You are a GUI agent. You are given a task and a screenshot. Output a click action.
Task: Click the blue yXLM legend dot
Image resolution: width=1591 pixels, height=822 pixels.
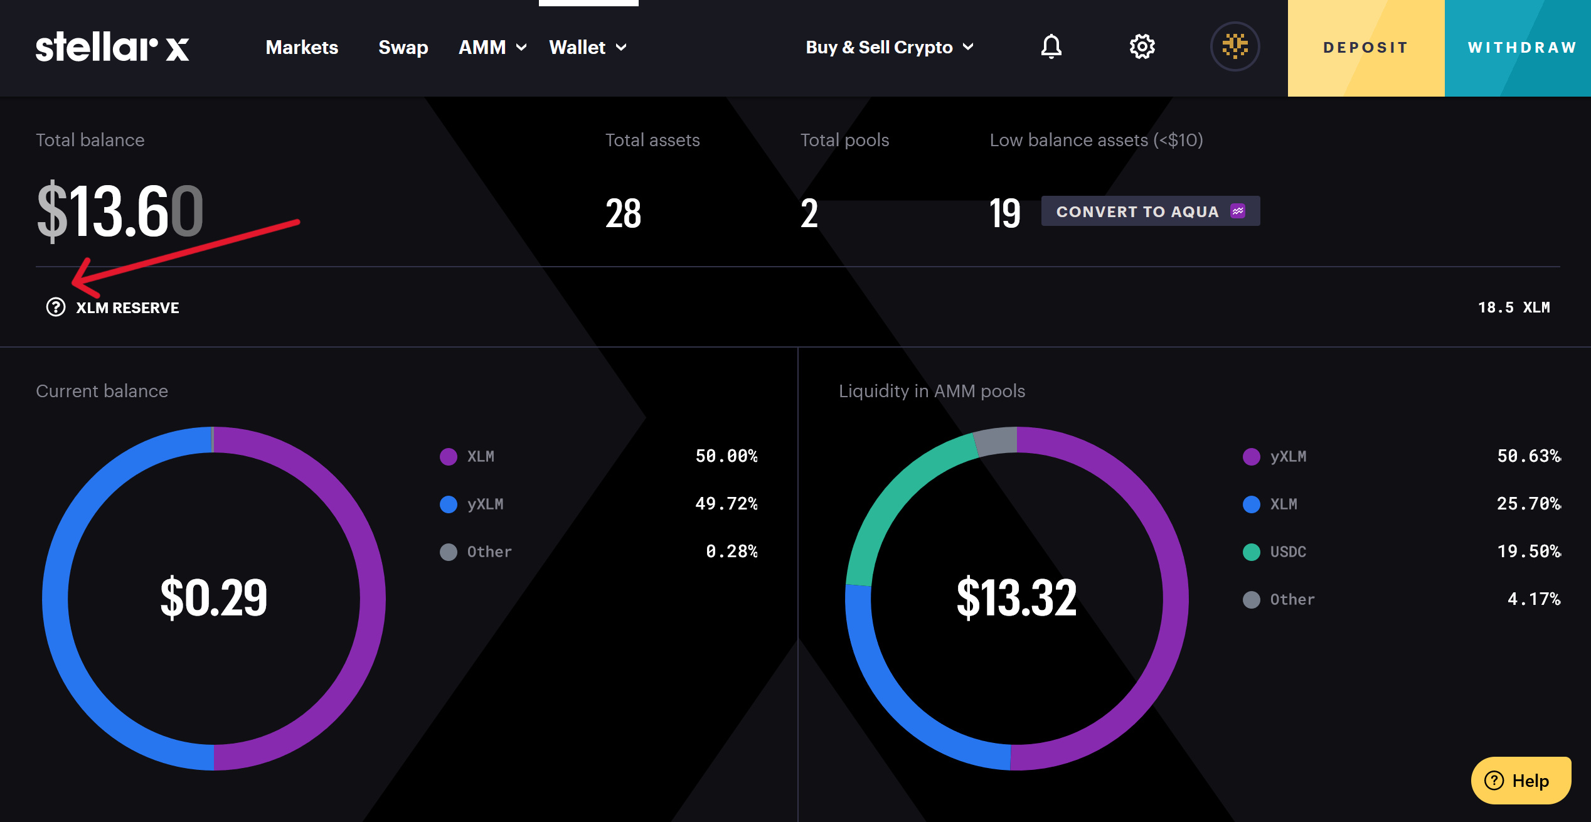click(449, 504)
